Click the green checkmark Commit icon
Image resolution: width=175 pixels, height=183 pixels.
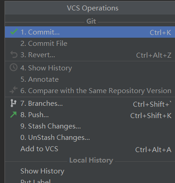[14, 32]
